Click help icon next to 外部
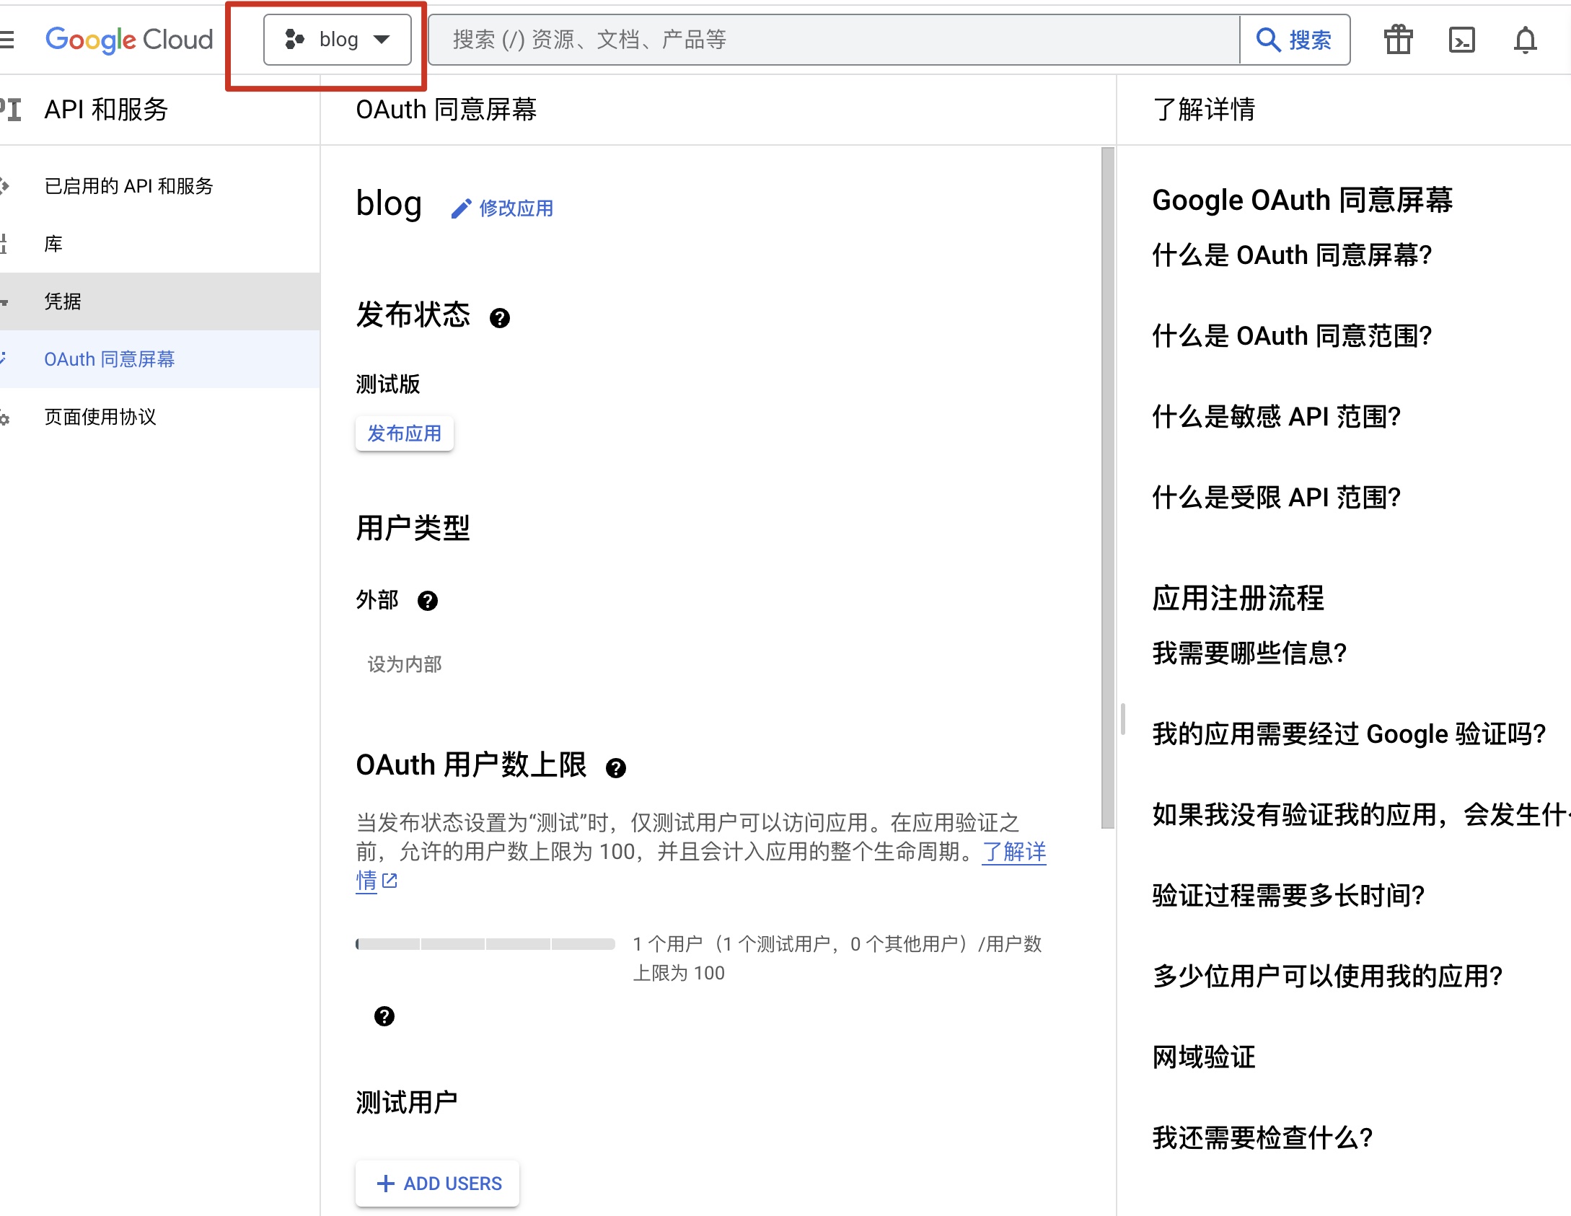The height and width of the screenshot is (1216, 1571). (428, 601)
